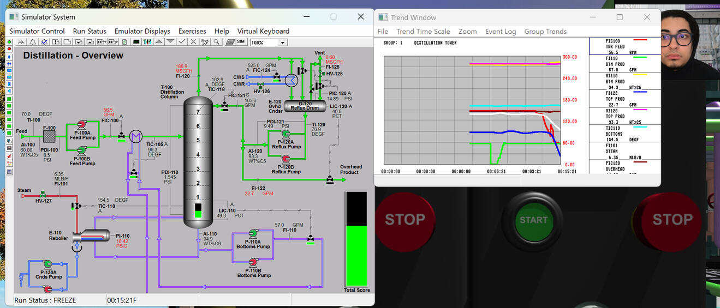Screen dimensions: 720x308
Task: Click the green run indicator in left sidebar
Action: tap(9, 42)
